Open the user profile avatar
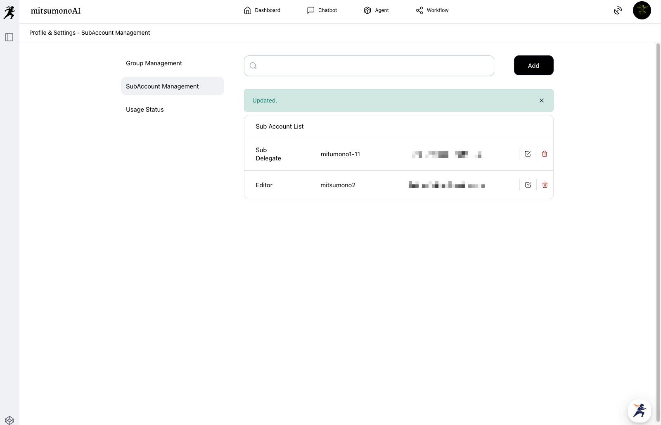661x425 pixels. pyautogui.click(x=642, y=10)
